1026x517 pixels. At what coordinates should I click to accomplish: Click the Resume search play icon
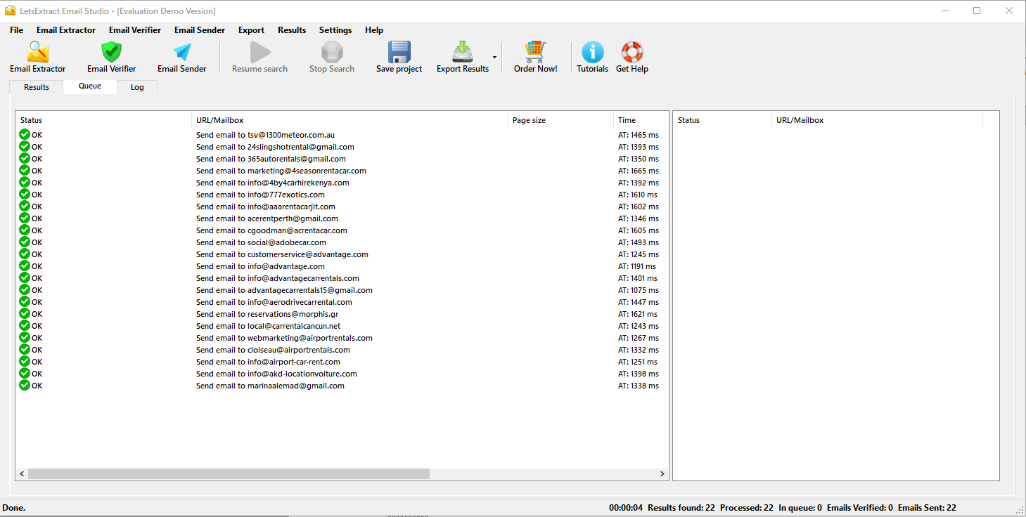coord(259,53)
